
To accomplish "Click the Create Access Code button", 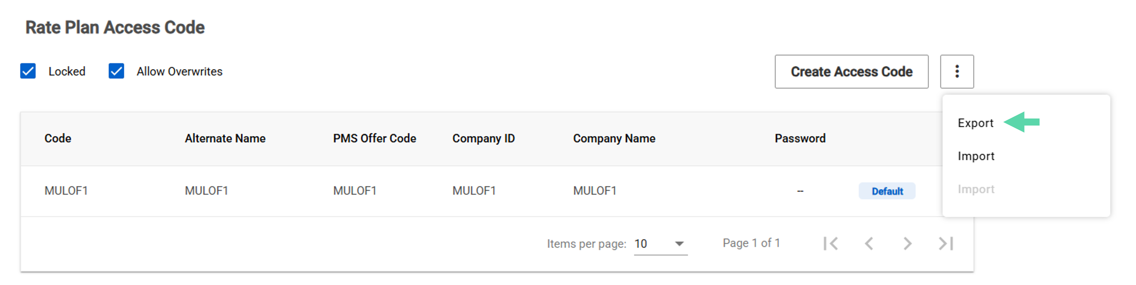I will tap(851, 72).
